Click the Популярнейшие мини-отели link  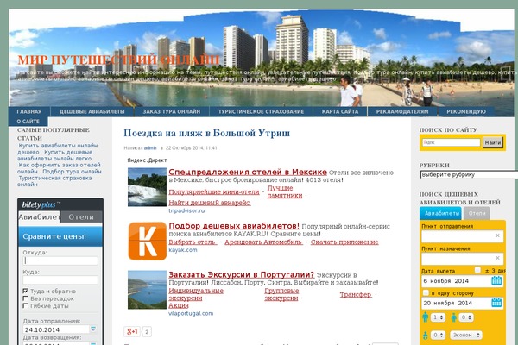tap(214, 191)
